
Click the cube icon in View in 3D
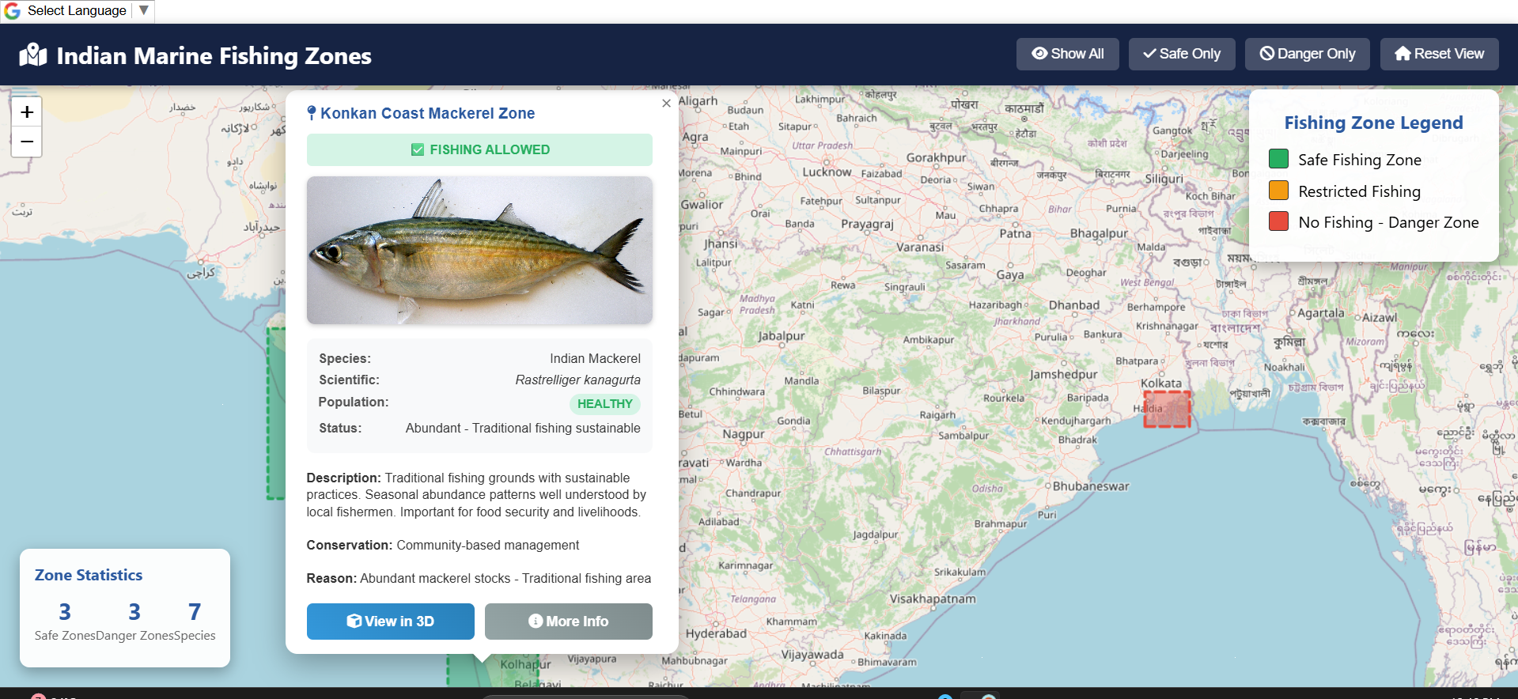354,622
